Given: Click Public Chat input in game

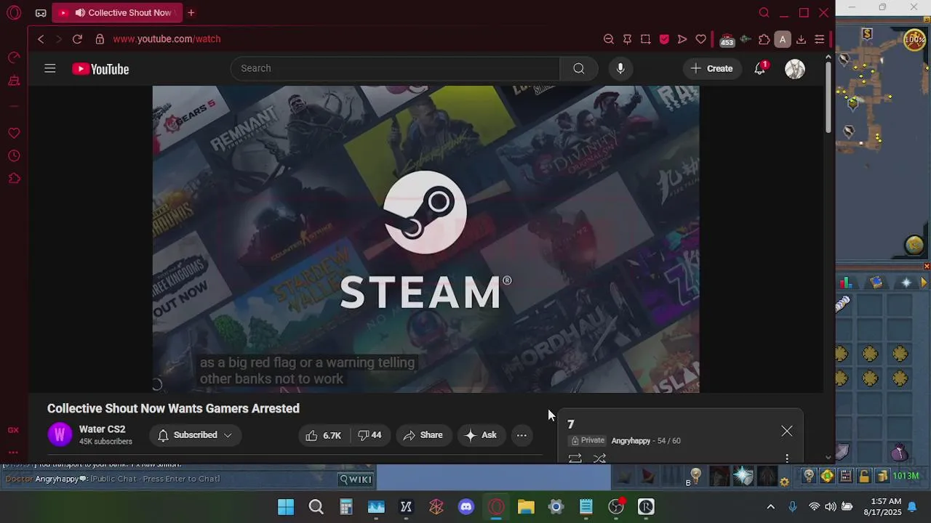Looking at the screenshot, I should (x=155, y=479).
